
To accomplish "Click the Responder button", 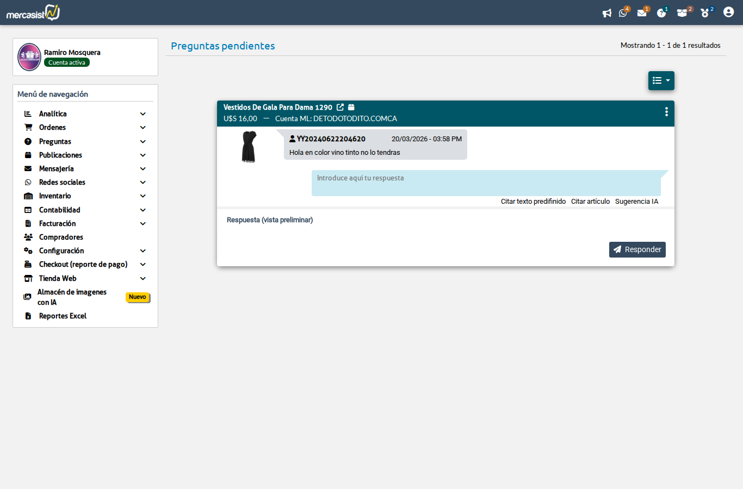I will [x=637, y=249].
